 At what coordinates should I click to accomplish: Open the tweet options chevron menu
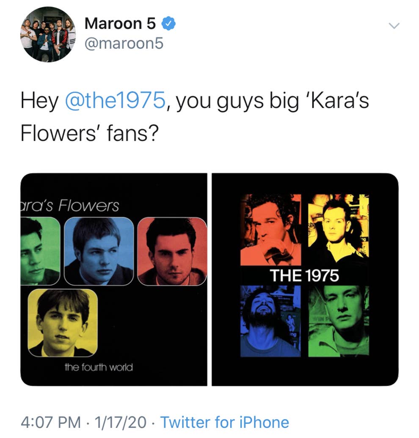(x=394, y=26)
